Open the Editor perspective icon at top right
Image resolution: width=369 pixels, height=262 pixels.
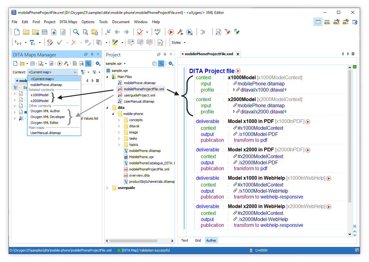318,22
